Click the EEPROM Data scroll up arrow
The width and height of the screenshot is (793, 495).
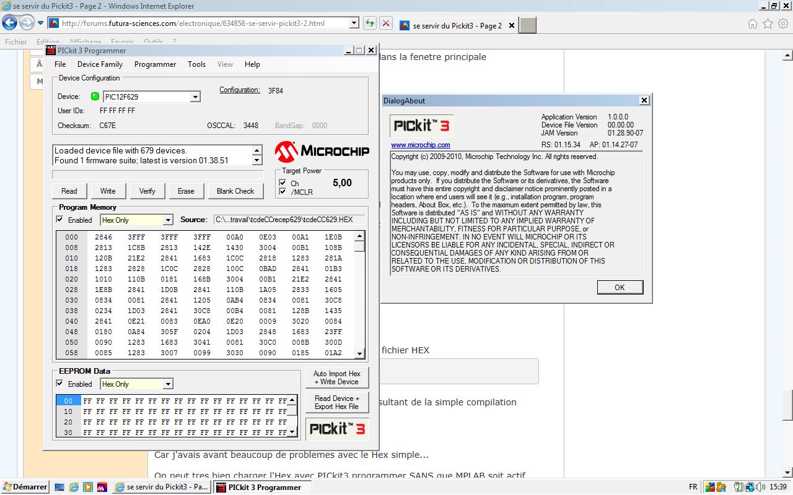[x=292, y=399]
